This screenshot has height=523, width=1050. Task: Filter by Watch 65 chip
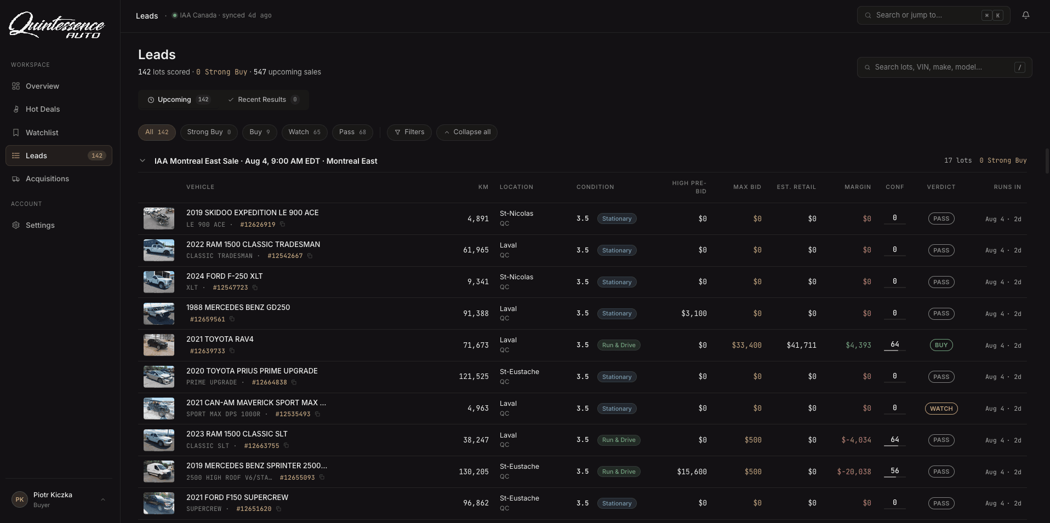pos(305,132)
